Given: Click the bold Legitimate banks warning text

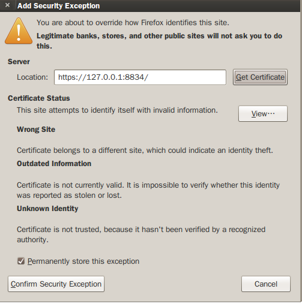Looking at the screenshot, I should [x=159, y=41].
